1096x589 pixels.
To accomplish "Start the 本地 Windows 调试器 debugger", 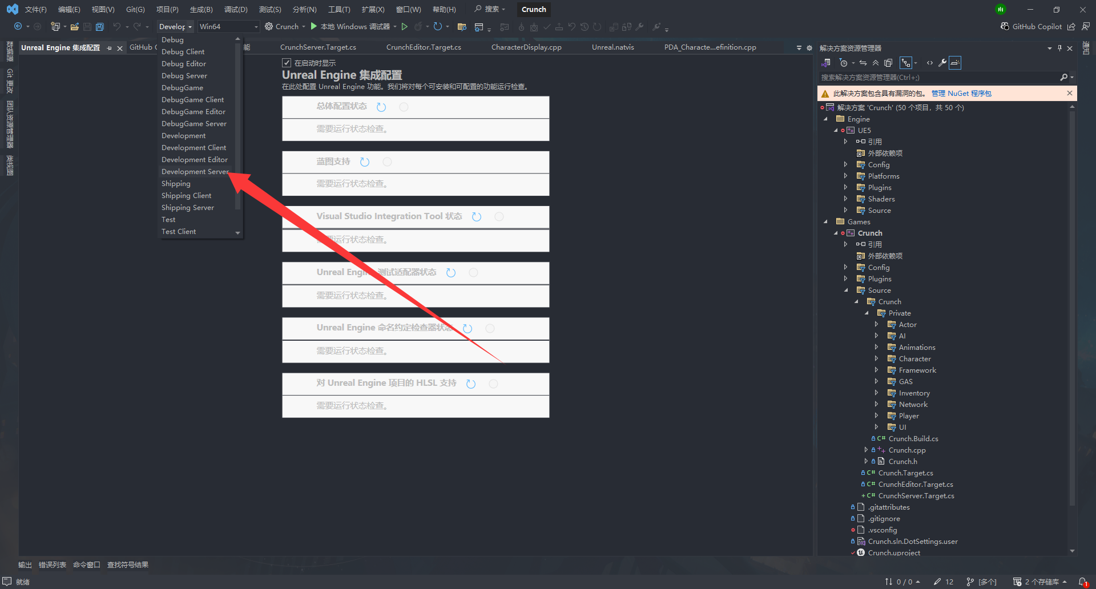I will pos(350,27).
